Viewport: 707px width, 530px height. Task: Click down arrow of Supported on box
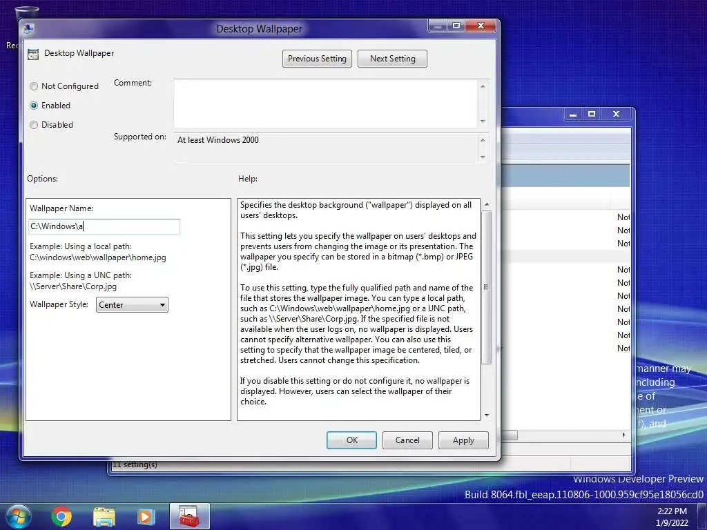tap(483, 157)
